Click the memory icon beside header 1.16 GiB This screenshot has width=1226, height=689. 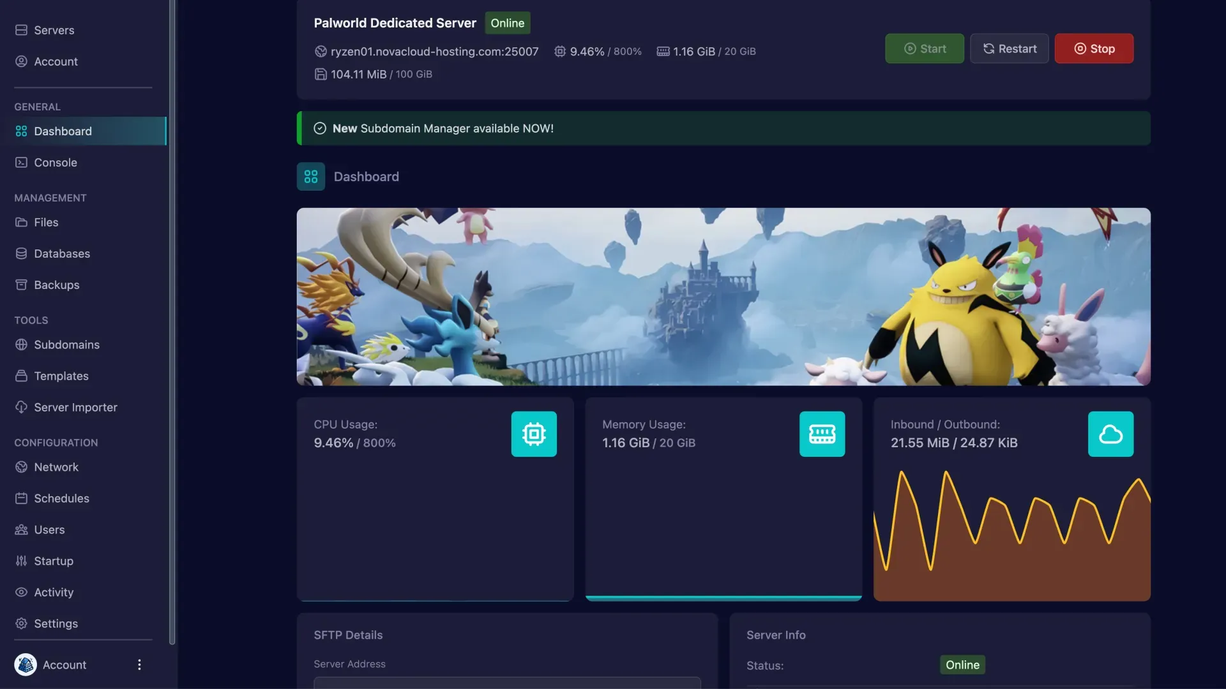663,51
